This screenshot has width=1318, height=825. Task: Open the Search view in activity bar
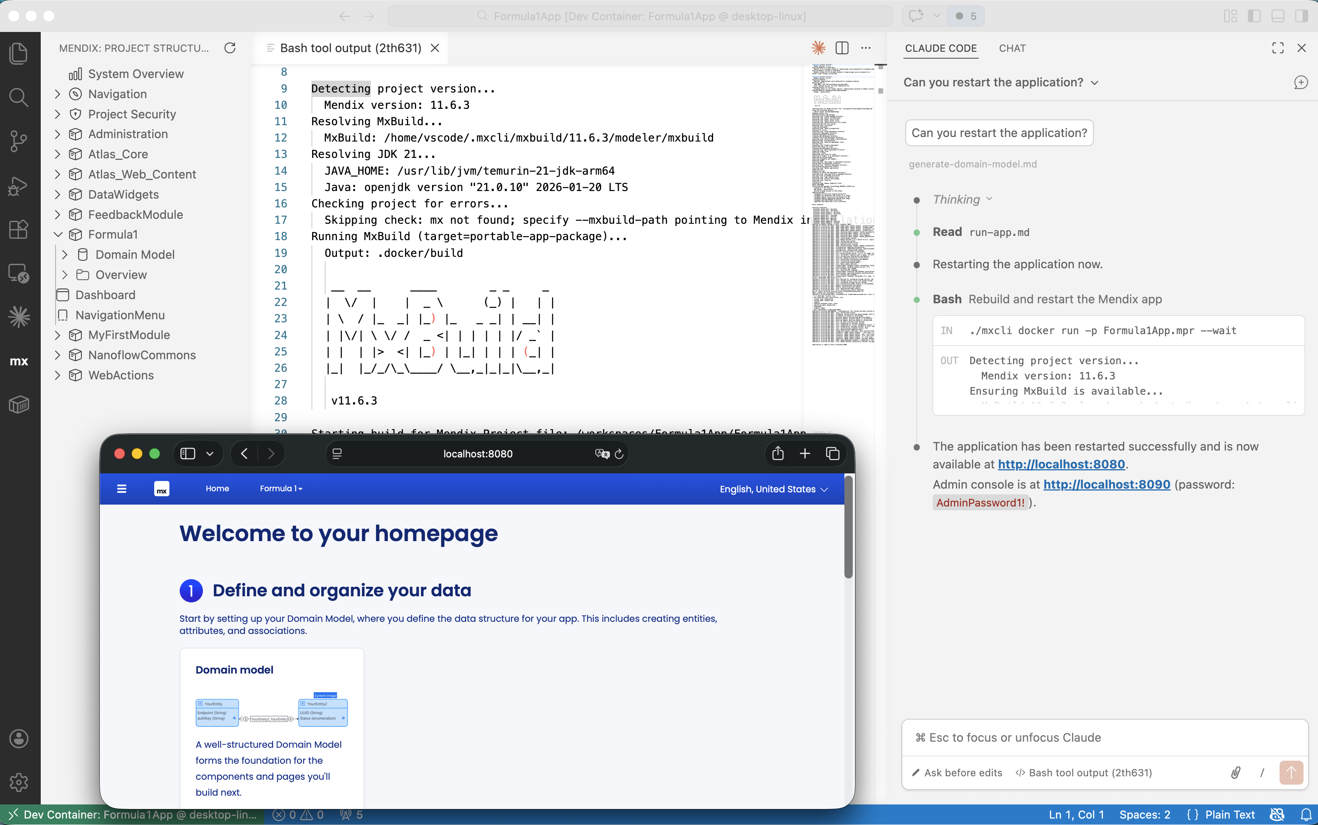19,97
